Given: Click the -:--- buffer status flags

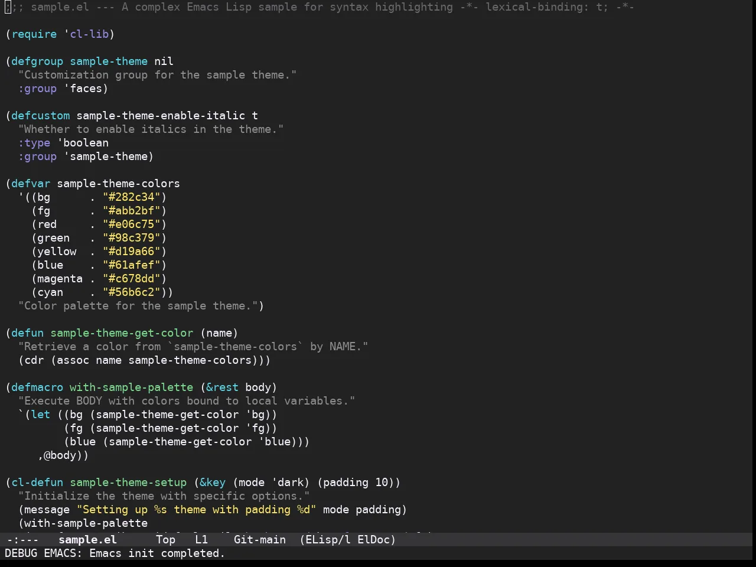Looking at the screenshot, I should tap(22, 539).
